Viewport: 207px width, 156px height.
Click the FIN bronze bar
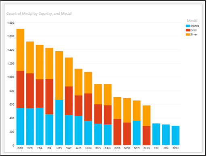click(x=156, y=134)
